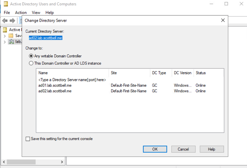Click the Active Directory root node icon
Screen dimensions: 247x168
pos(5,30)
